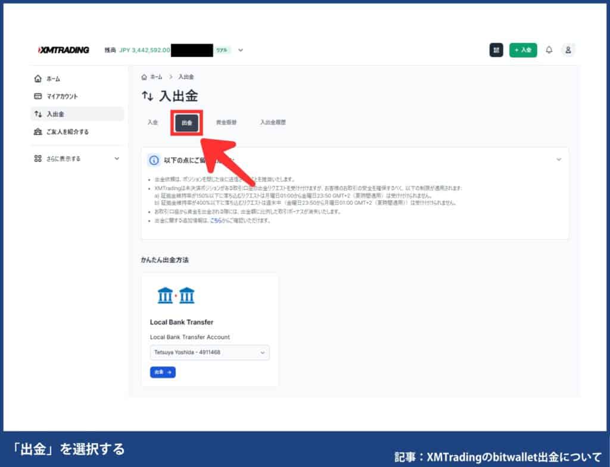Viewport: 610px width, 467px height.
Task: Click the dark square icon near 入金 button
Action: click(496, 50)
